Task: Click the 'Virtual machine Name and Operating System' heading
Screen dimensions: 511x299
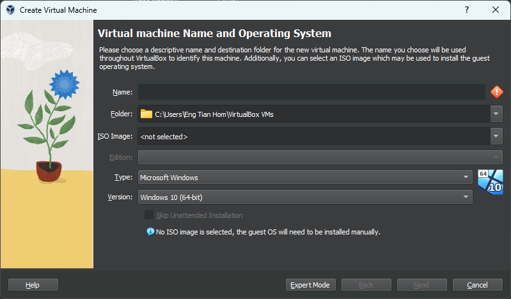Action: [x=214, y=33]
